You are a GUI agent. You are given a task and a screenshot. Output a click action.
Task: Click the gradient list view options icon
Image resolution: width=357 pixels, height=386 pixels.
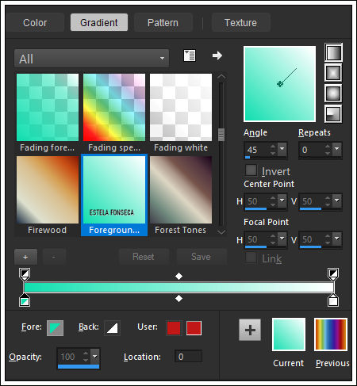tap(190, 55)
